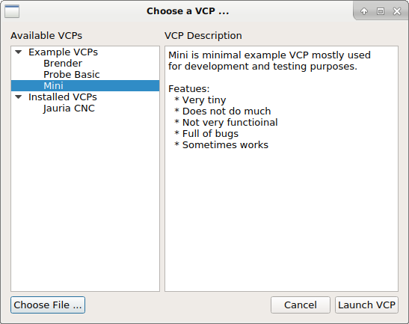
Task: Select Probe Basic in the list
Action: (x=72, y=74)
